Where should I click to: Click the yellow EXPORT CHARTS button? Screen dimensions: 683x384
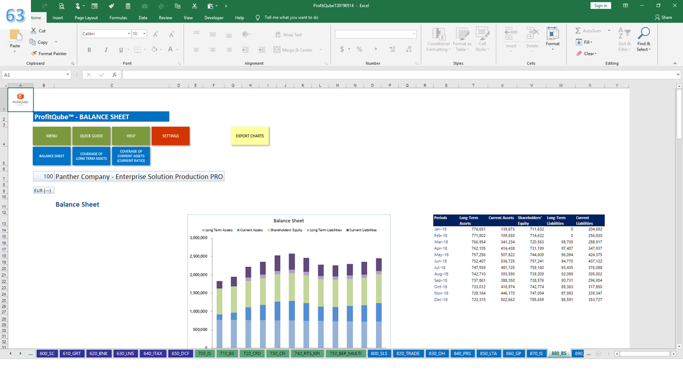pos(250,136)
